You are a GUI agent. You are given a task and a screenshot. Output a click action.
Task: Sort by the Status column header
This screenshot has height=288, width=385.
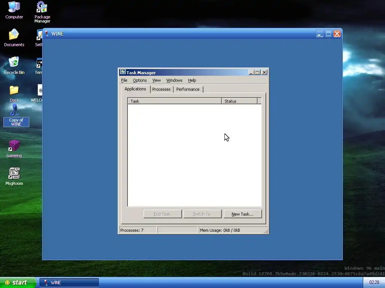239,101
